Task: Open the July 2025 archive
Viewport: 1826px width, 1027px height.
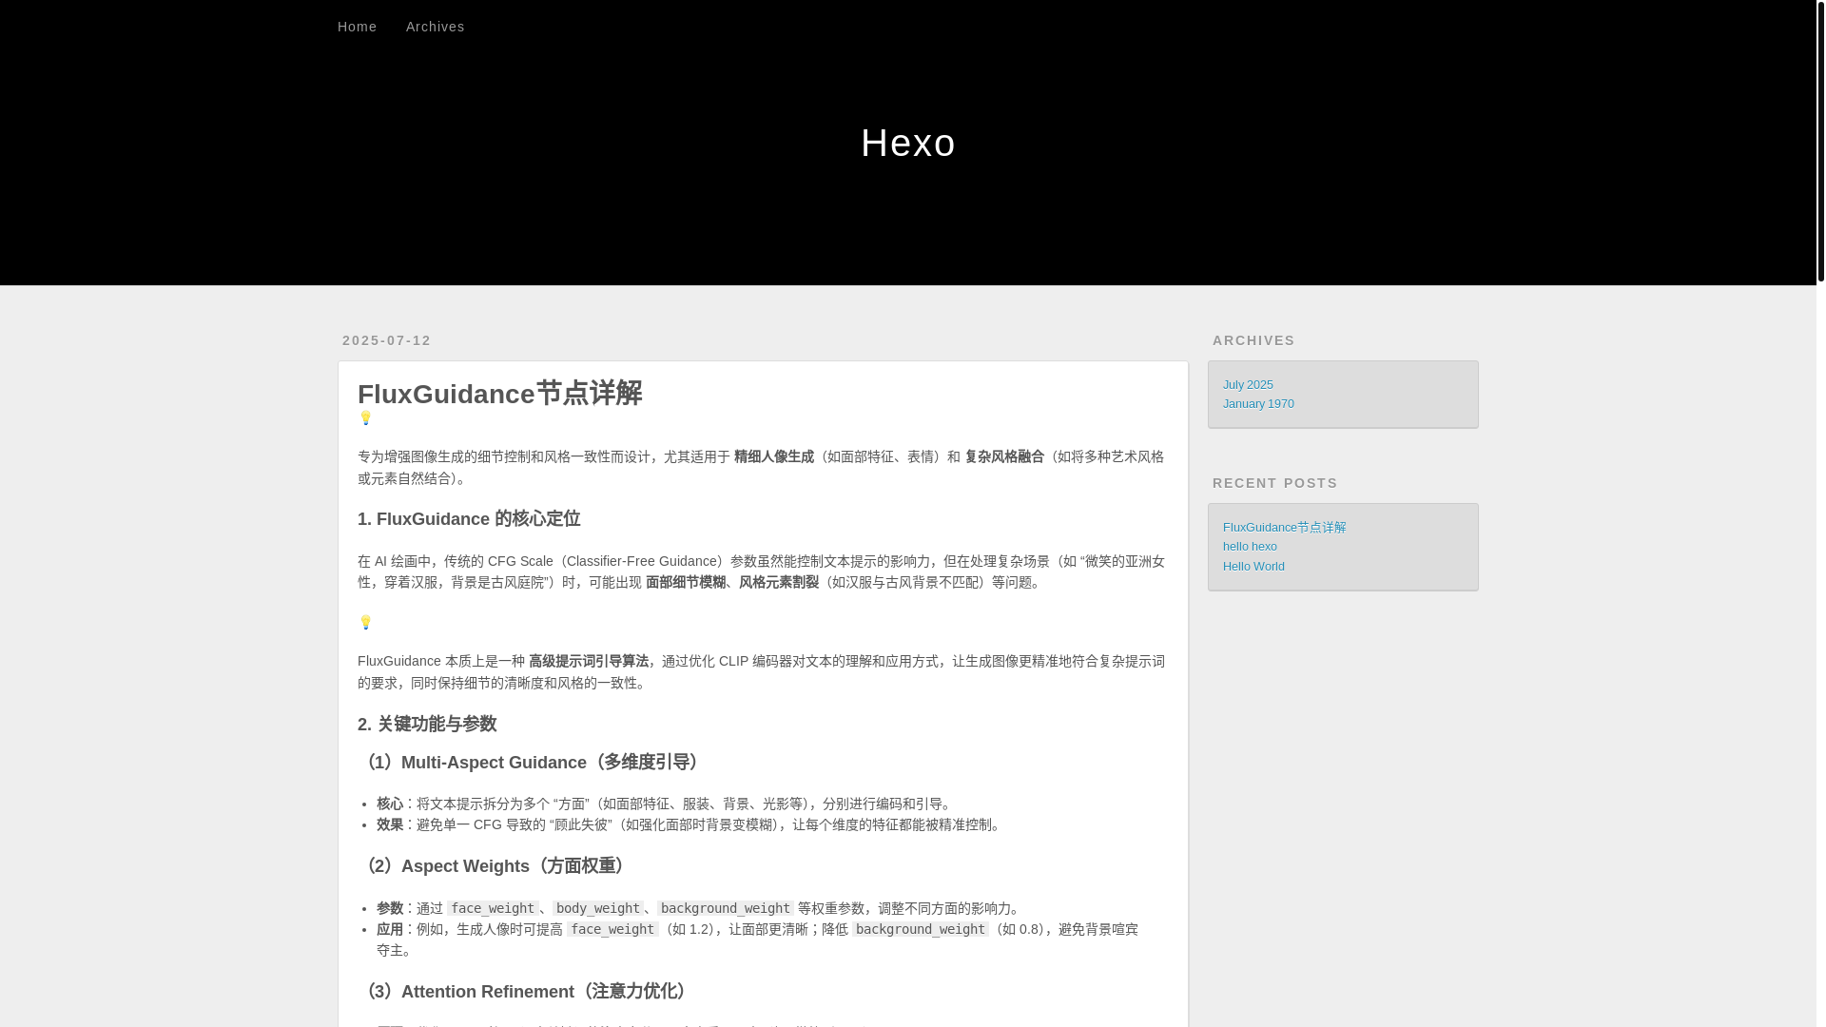Action: [1248, 385]
